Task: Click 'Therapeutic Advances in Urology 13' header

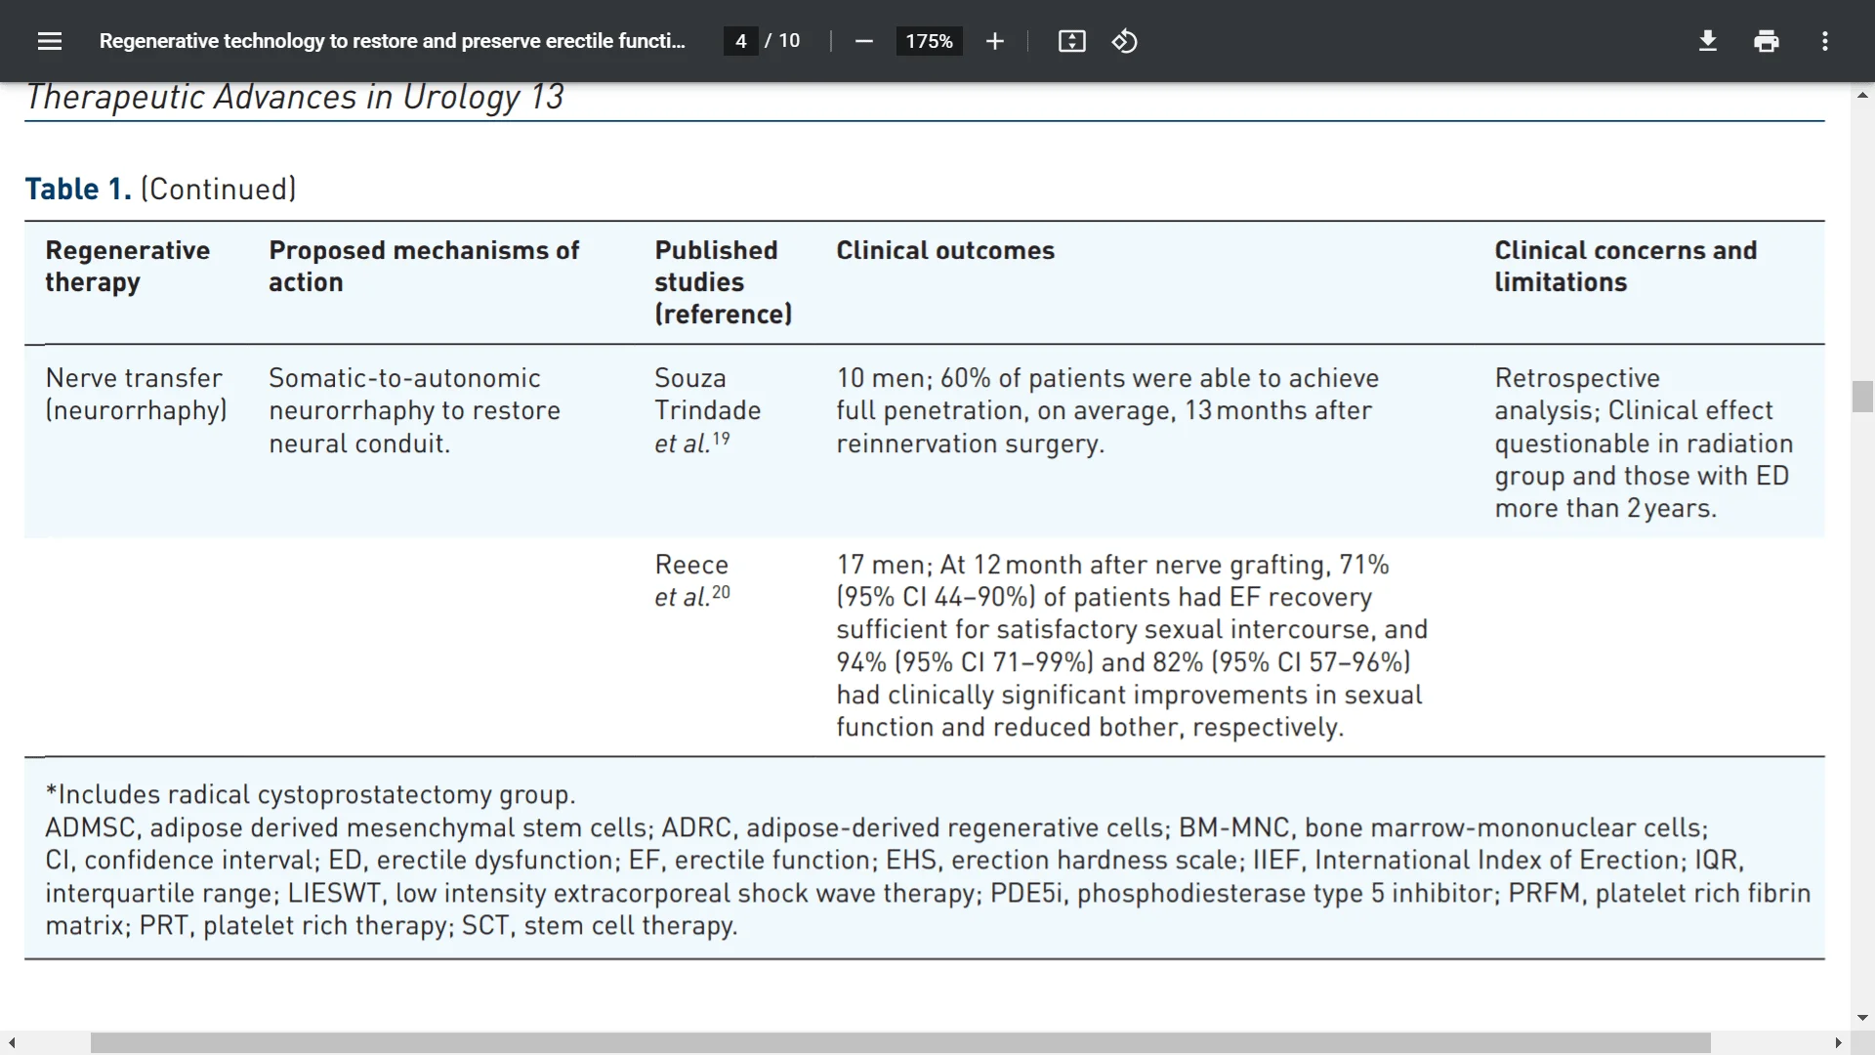Action: tap(295, 97)
